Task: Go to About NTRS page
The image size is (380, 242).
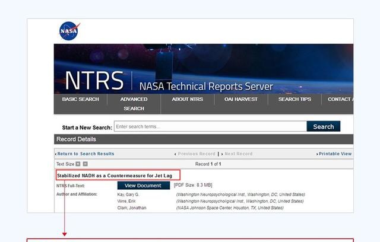Action: (x=188, y=99)
